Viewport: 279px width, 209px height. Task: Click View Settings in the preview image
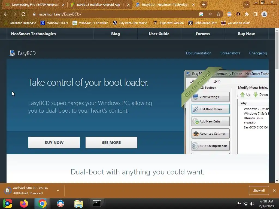(x=211, y=97)
